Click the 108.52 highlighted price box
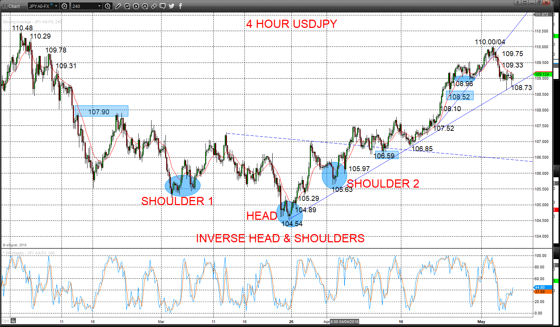The width and height of the screenshot is (560, 327). point(460,96)
